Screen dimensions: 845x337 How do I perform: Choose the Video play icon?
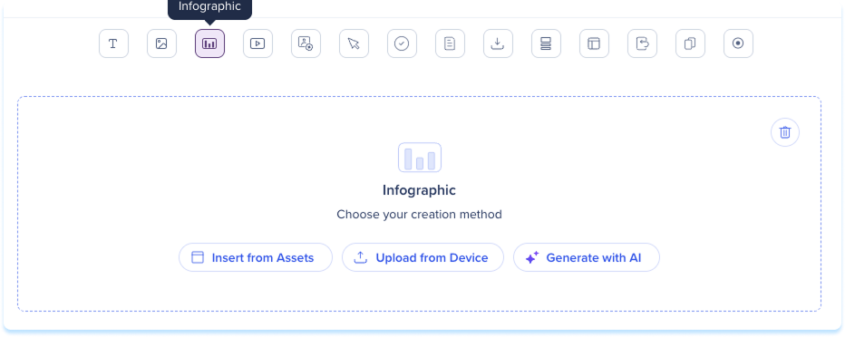[257, 43]
